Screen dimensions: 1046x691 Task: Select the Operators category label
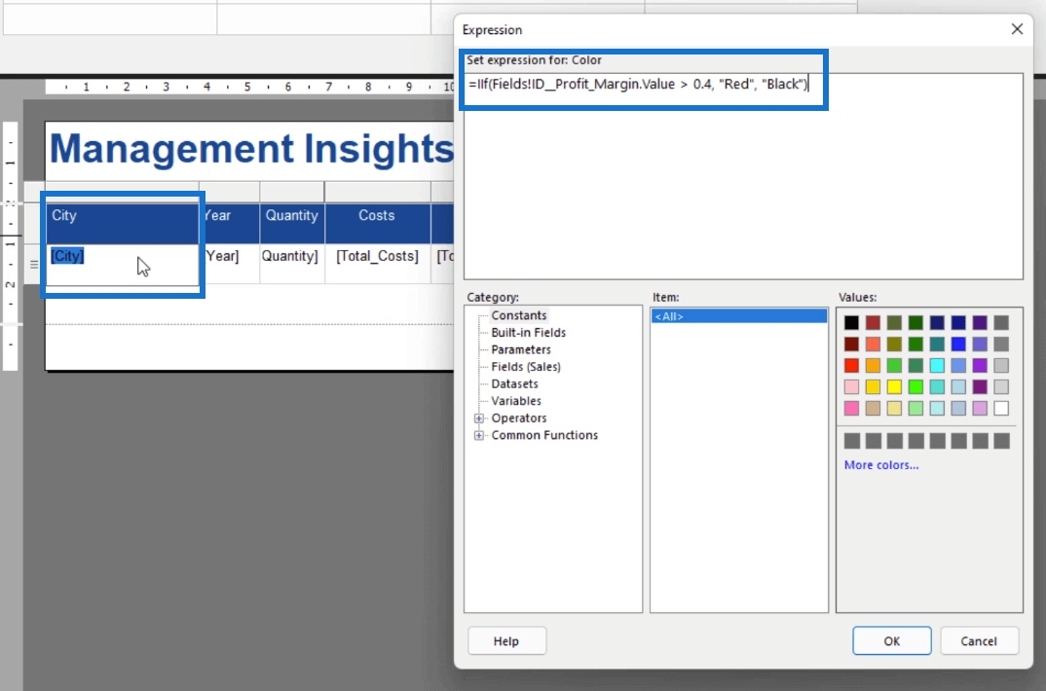(x=519, y=418)
